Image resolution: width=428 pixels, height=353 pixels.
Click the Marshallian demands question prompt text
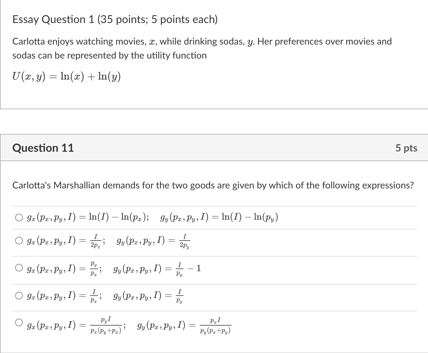pyautogui.click(x=213, y=185)
